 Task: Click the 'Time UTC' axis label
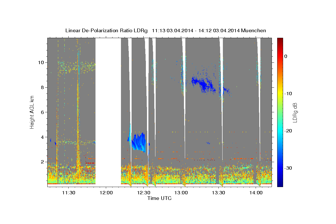coord(159,198)
